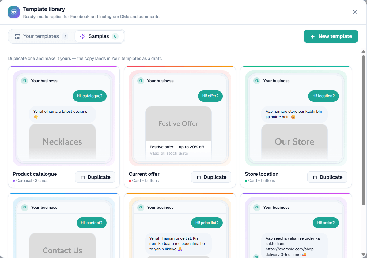
Task: Click 'Valid till stock lasts' subtitle
Action: [169, 153]
